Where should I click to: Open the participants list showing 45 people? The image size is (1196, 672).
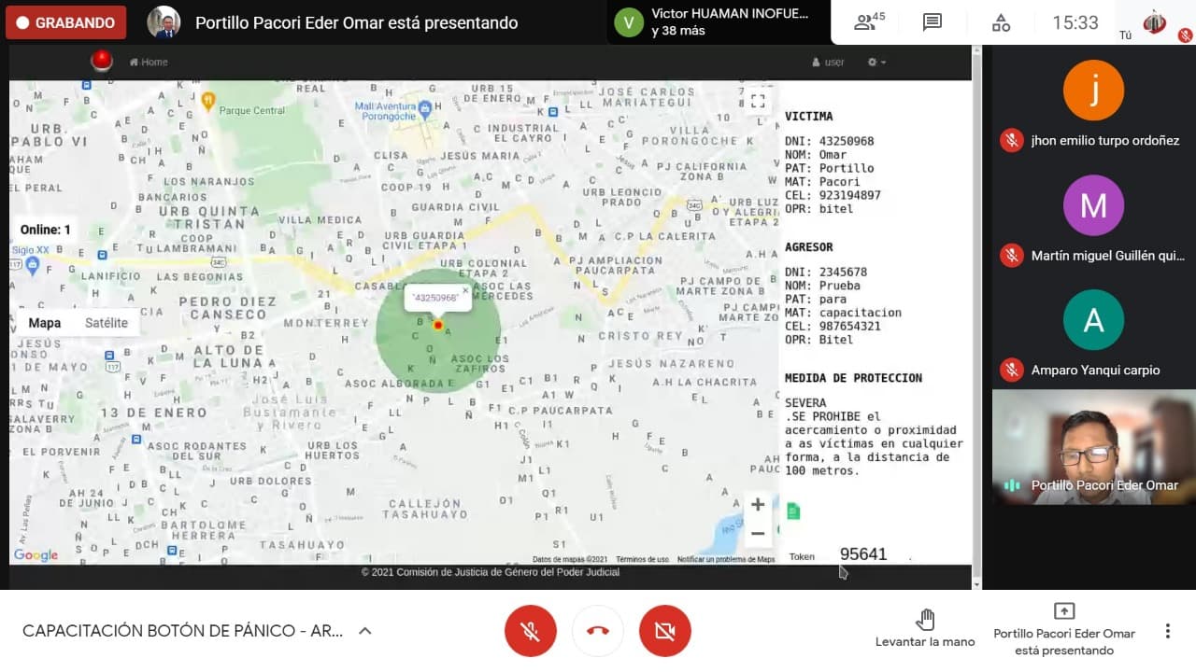point(870,22)
